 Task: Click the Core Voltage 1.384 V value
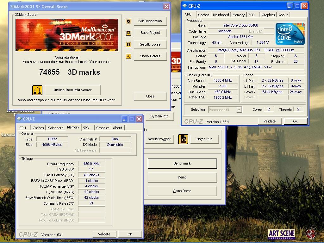pyautogui.click(x=262, y=43)
